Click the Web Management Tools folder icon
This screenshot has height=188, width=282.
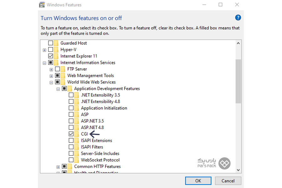pos(63,76)
